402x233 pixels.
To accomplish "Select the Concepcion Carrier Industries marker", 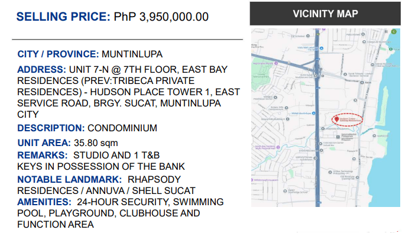I will tap(320, 144).
